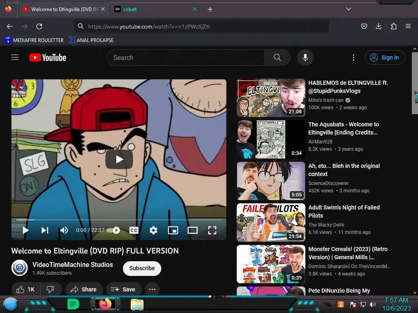This screenshot has width=418, height=313.
Task: Open the player settings gear
Action: [x=153, y=230]
